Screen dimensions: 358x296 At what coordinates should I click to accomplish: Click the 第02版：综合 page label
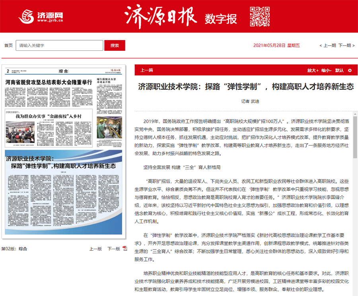(x=14, y=249)
